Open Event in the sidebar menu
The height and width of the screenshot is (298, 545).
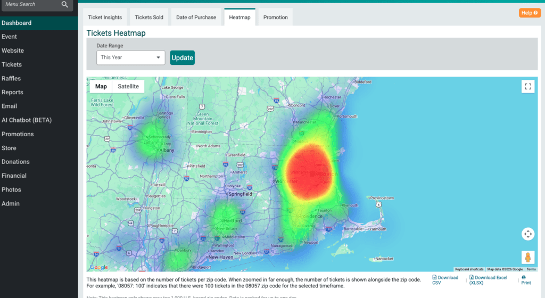[39, 37]
